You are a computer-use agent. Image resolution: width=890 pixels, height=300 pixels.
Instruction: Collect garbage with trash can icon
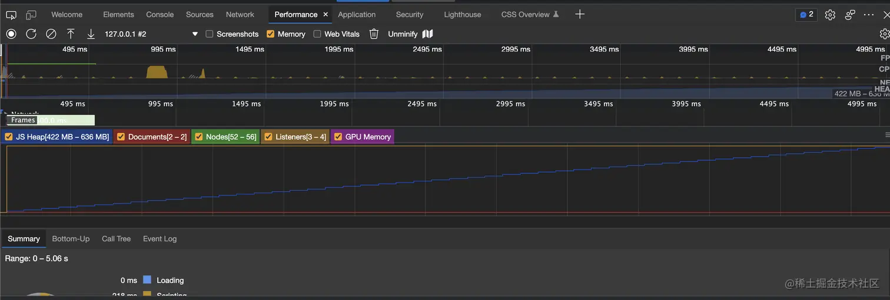point(374,34)
